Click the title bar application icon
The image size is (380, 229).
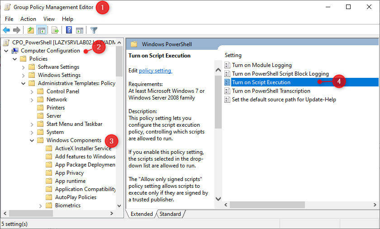(x=8, y=7)
